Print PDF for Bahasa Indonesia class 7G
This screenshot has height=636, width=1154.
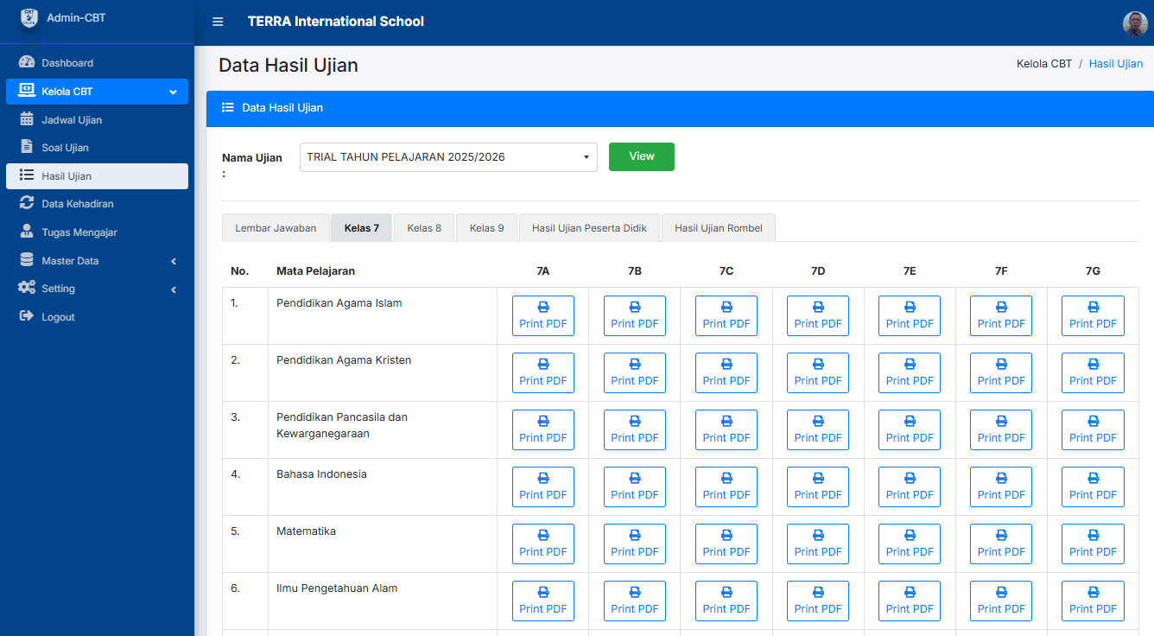coord(1093,487)
